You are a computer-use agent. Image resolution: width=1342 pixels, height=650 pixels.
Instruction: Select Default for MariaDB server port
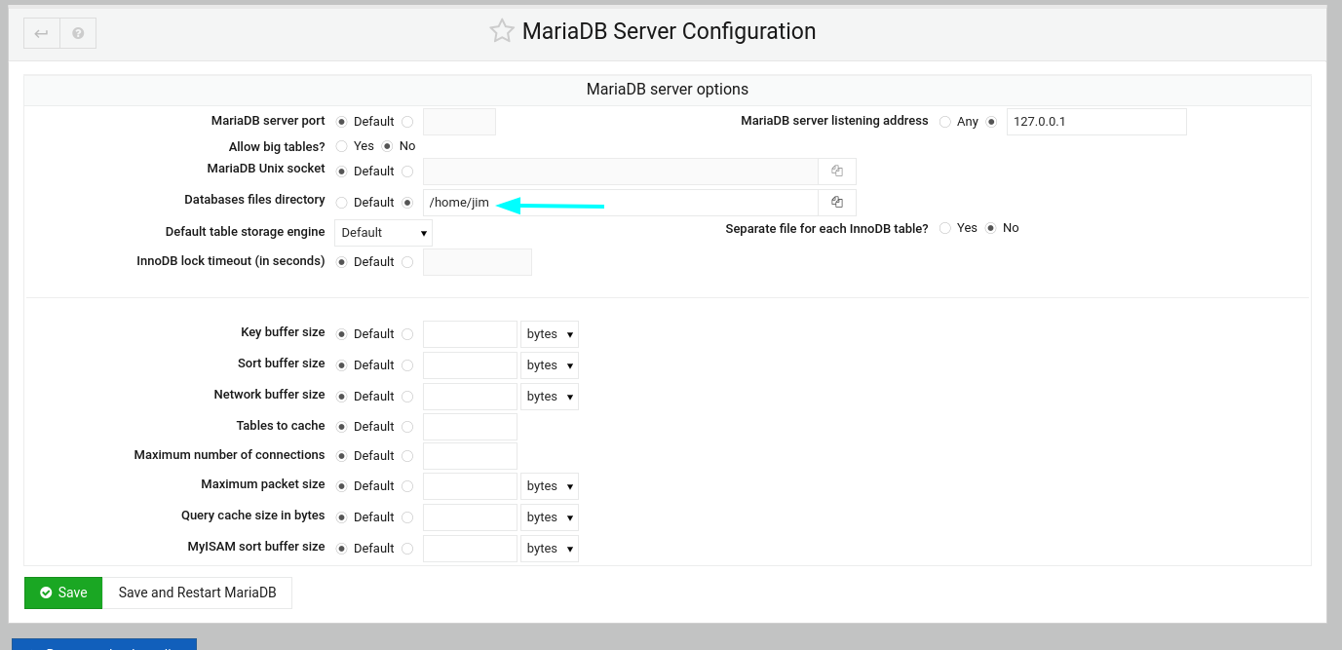341,122
